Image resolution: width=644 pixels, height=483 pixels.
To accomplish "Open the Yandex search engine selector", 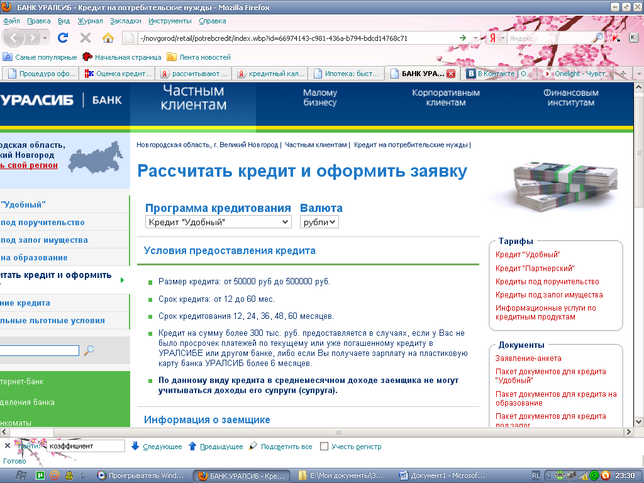I will (497, 38).
